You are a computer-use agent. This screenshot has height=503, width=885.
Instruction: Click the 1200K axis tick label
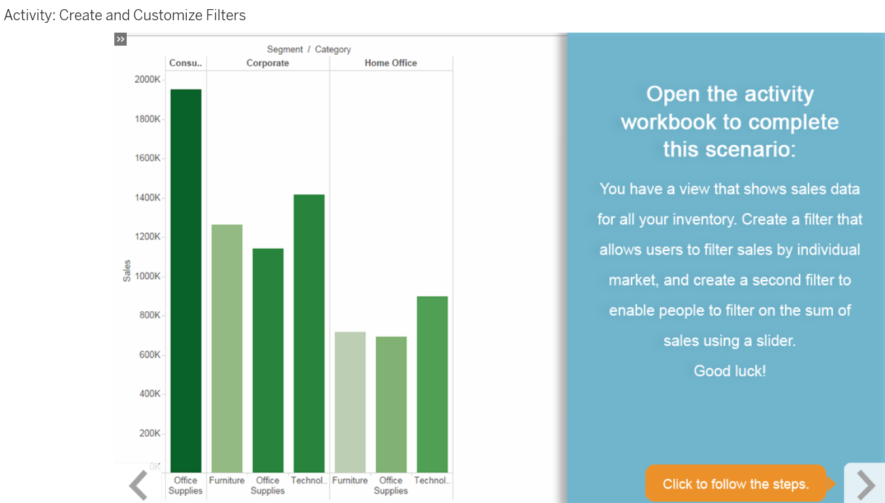[147, 237]
